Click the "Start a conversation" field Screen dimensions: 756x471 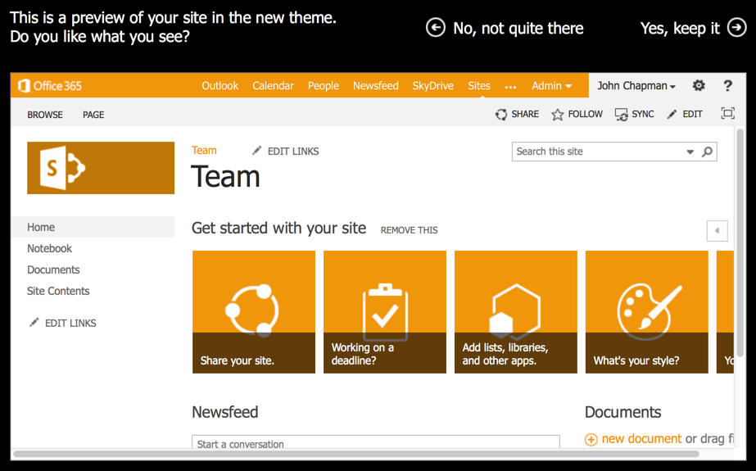[x=375, y=443]
